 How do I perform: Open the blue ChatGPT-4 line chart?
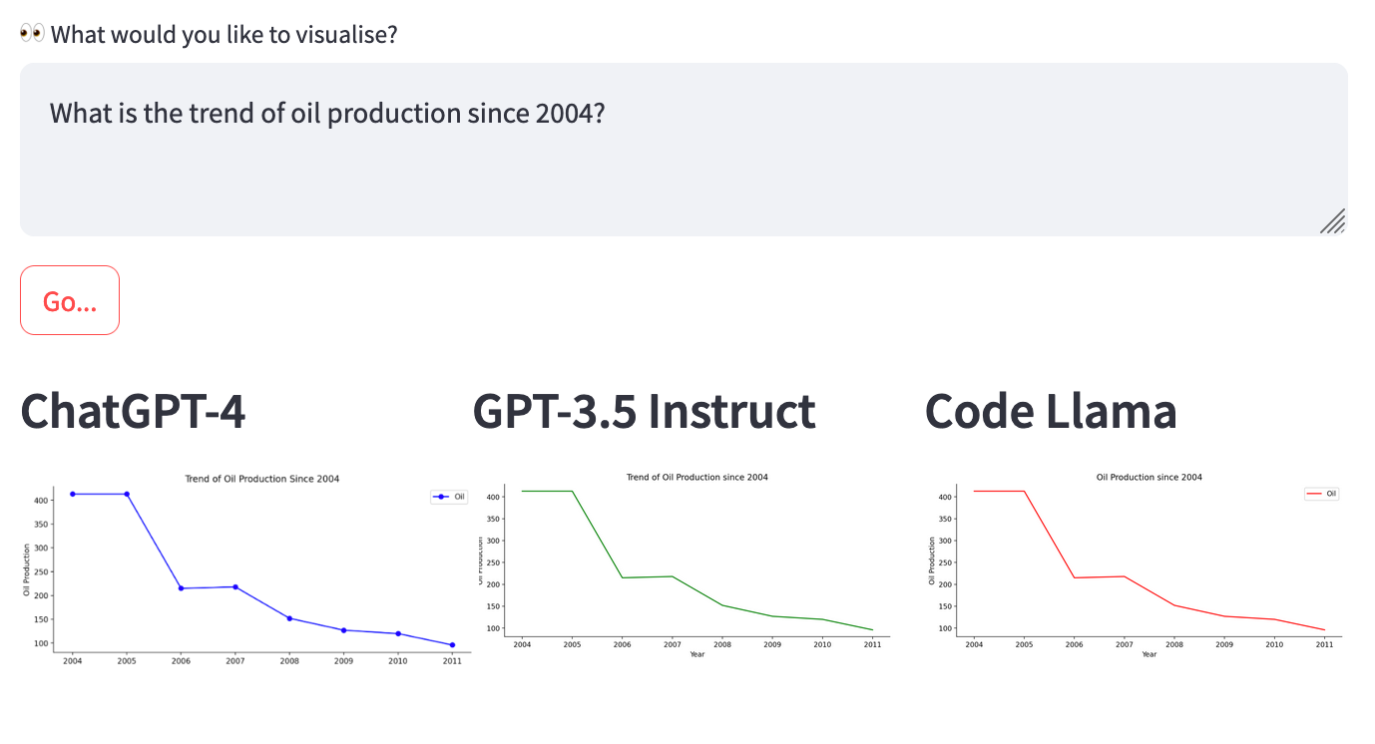246,568
